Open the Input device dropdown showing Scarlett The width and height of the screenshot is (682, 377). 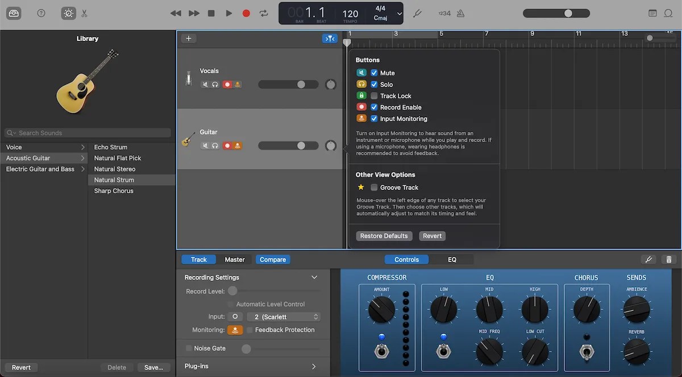pyautogui.click(x=283, y=316)
